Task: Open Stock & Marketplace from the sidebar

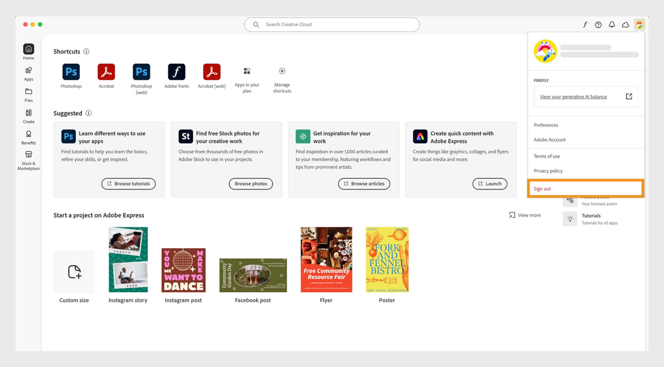Action: point(29,160)
